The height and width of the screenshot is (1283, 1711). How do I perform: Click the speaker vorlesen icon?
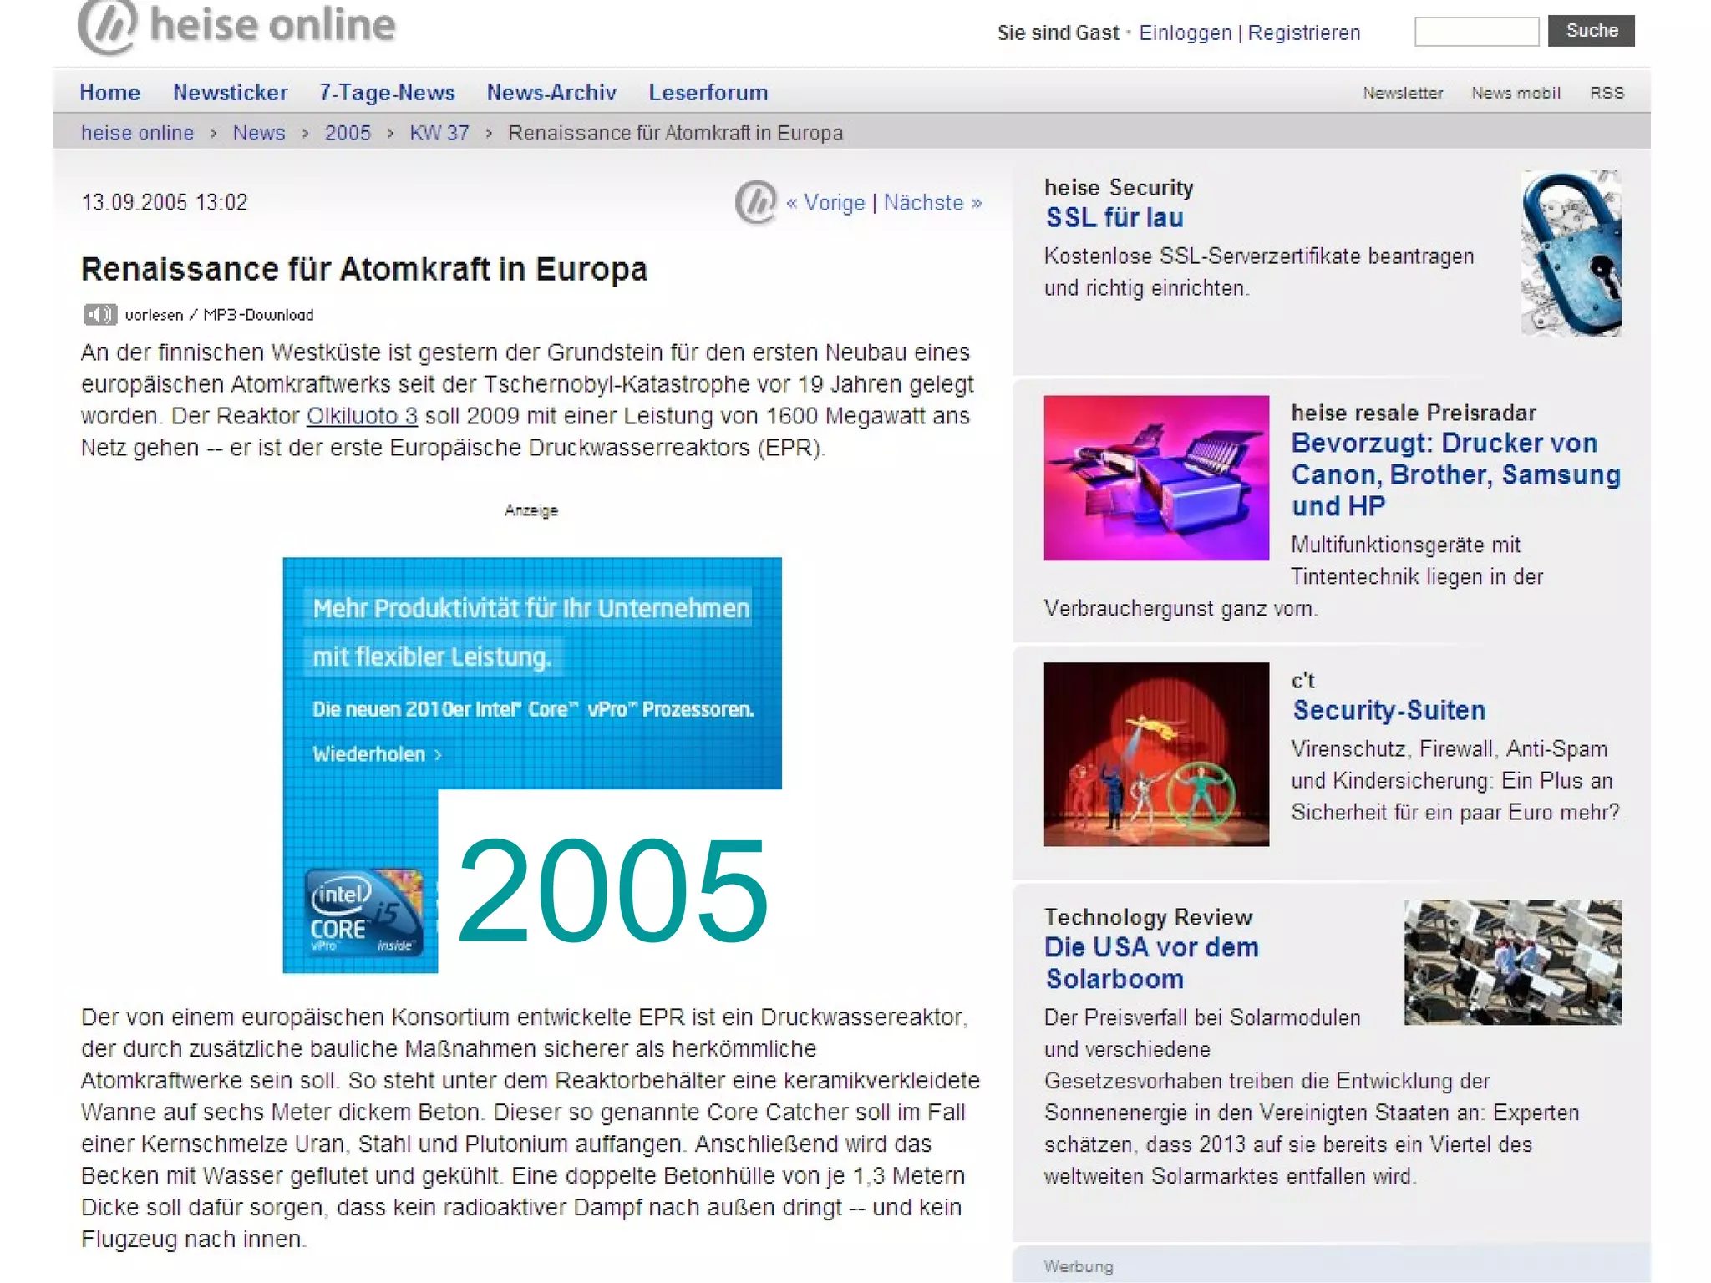100,315
